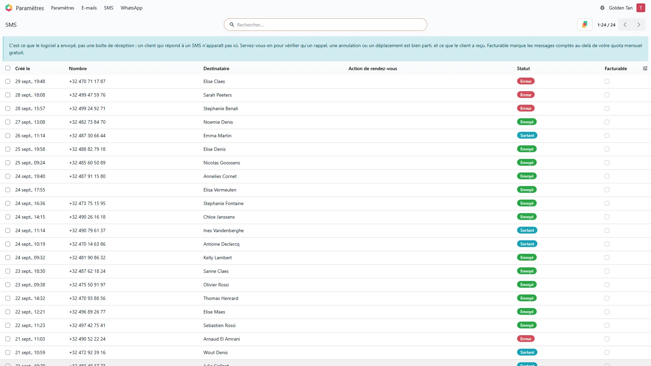Go to the previous page arrow
651x366 pixels.
[625, 25]
